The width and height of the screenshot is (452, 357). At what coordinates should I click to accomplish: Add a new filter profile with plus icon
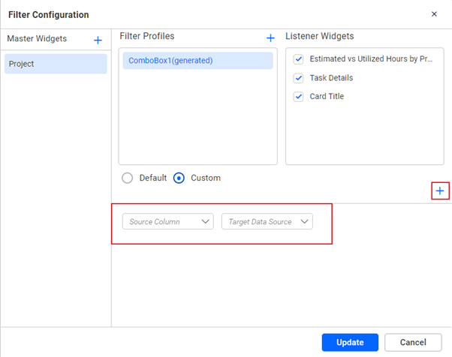[x=270, y=38]
